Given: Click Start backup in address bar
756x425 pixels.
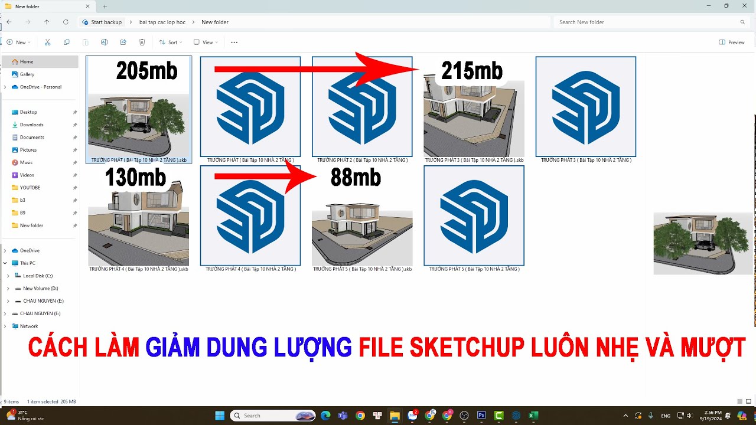Looking at the screenshot, I should click(x=102, y=22).
